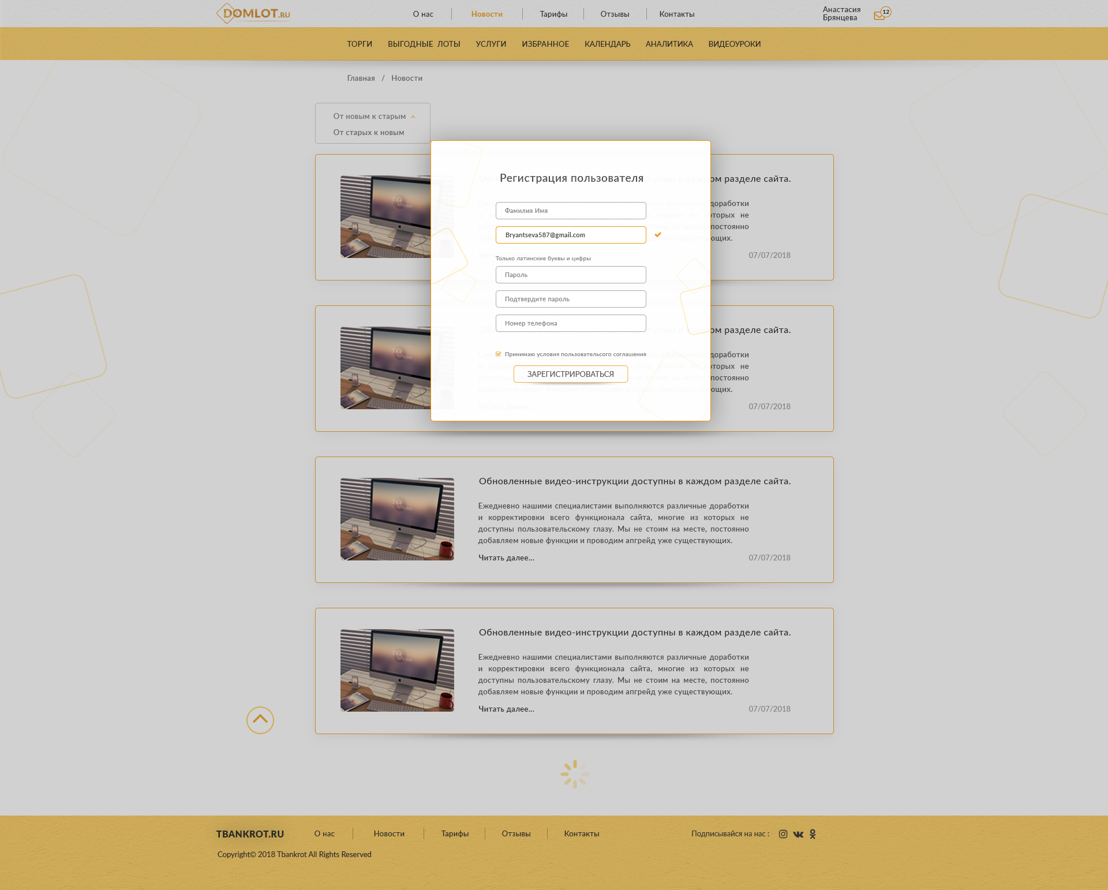Go to the ТОРГИ section

point(360,44)
